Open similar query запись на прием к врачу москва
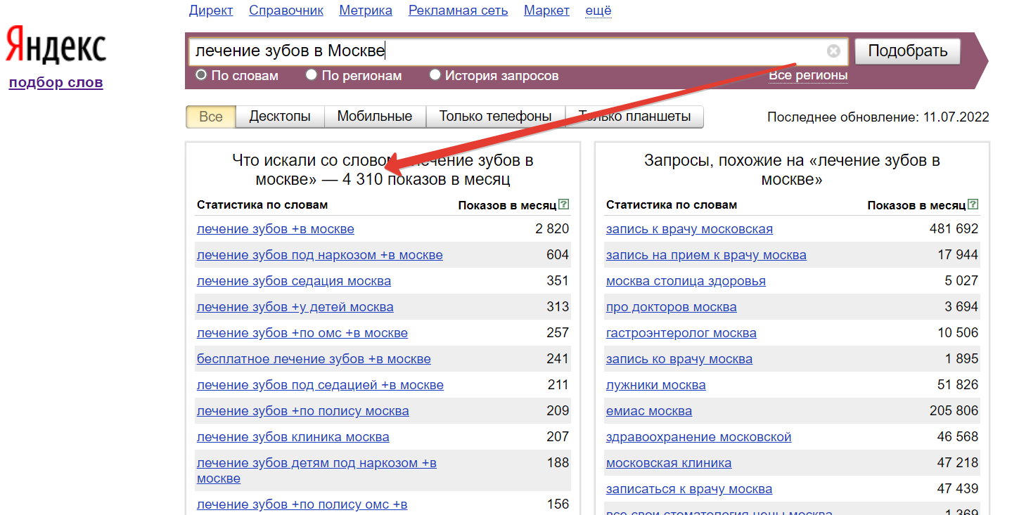The image size is (1019, 515). coord(706,255)
